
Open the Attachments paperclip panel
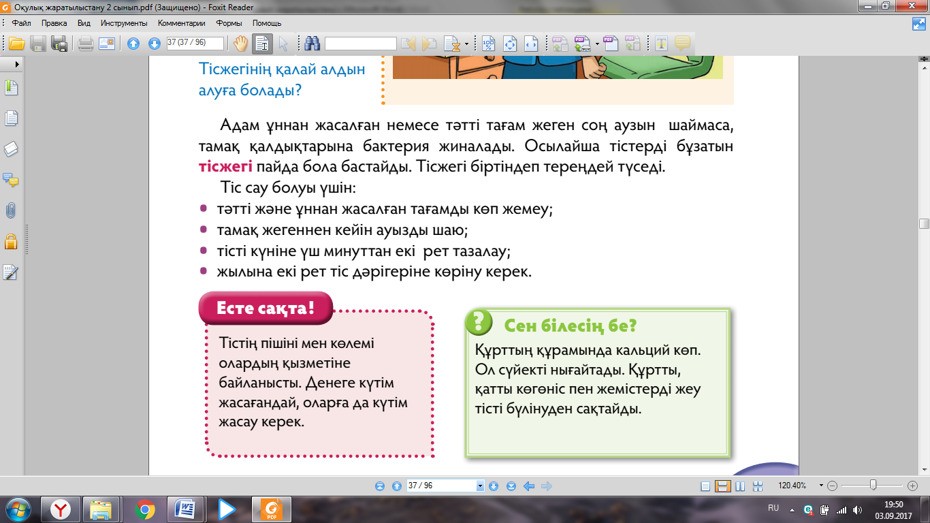pos(11,210)
